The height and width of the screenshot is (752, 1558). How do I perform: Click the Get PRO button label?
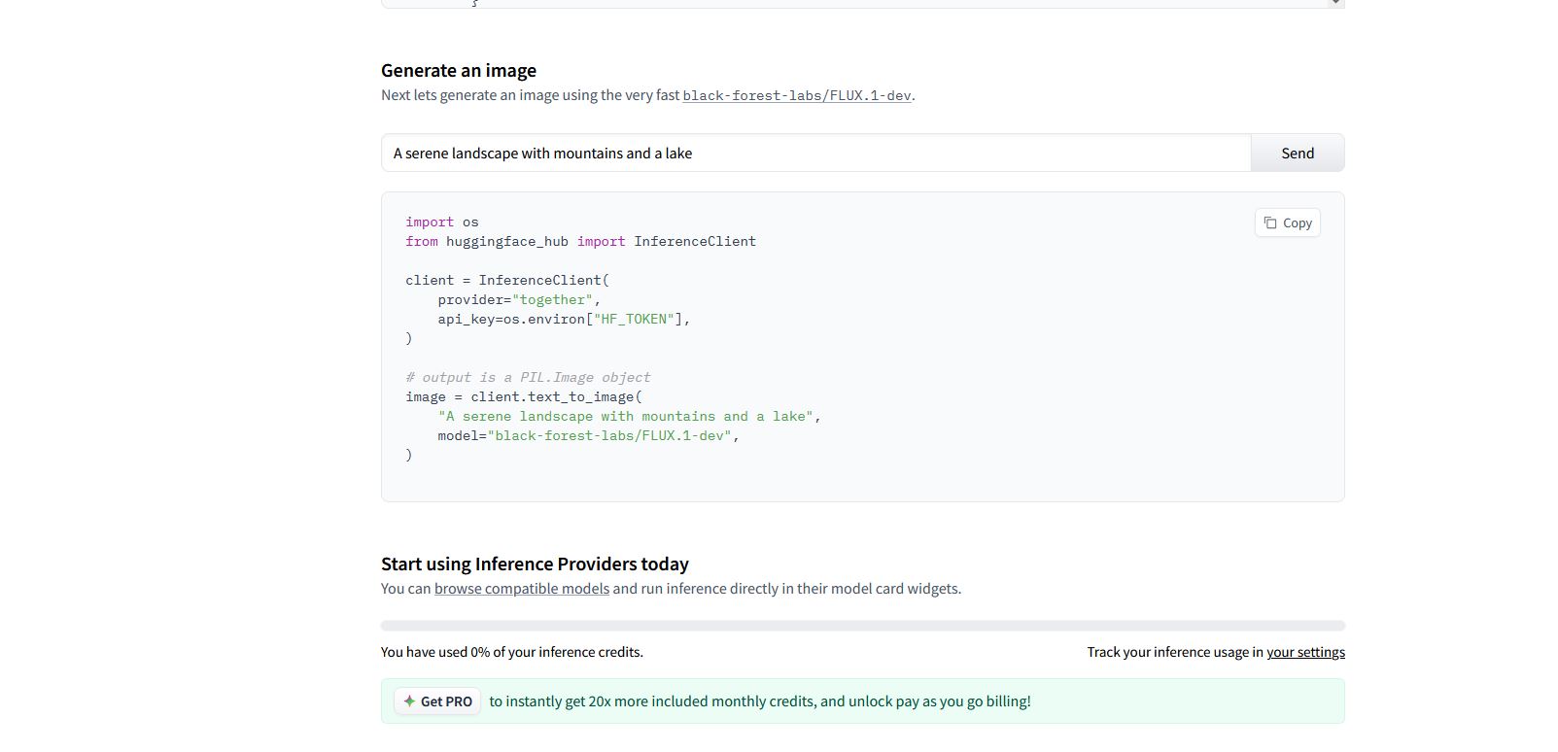pyautogui.click(x=446, y=701)
